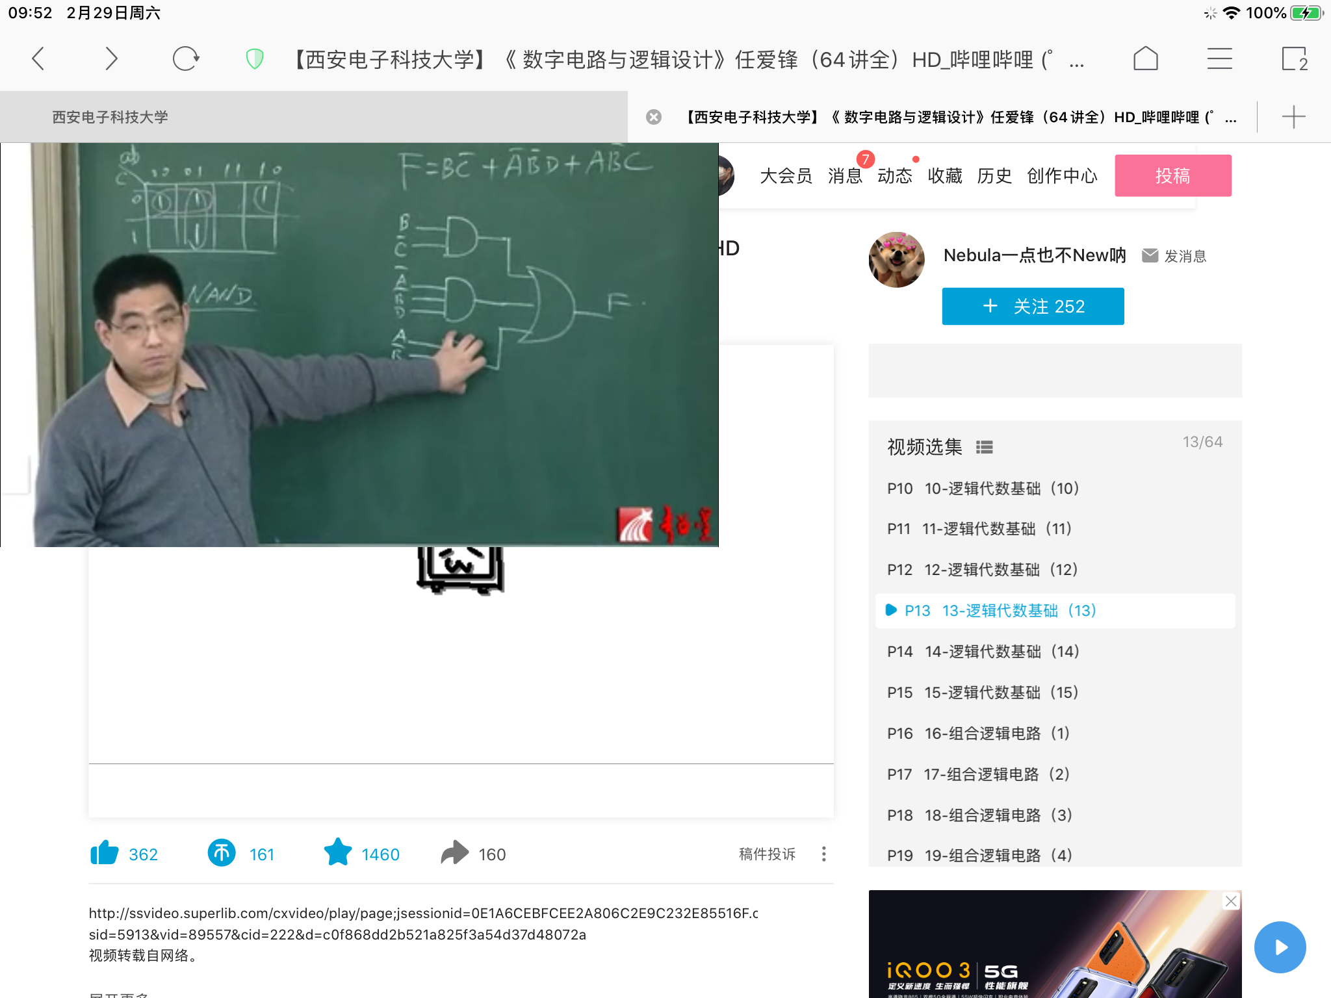1331x998 pixels.
Task: Open the tab switcher showing 2
Action: pyautogui.click(x=1293, y=59)
